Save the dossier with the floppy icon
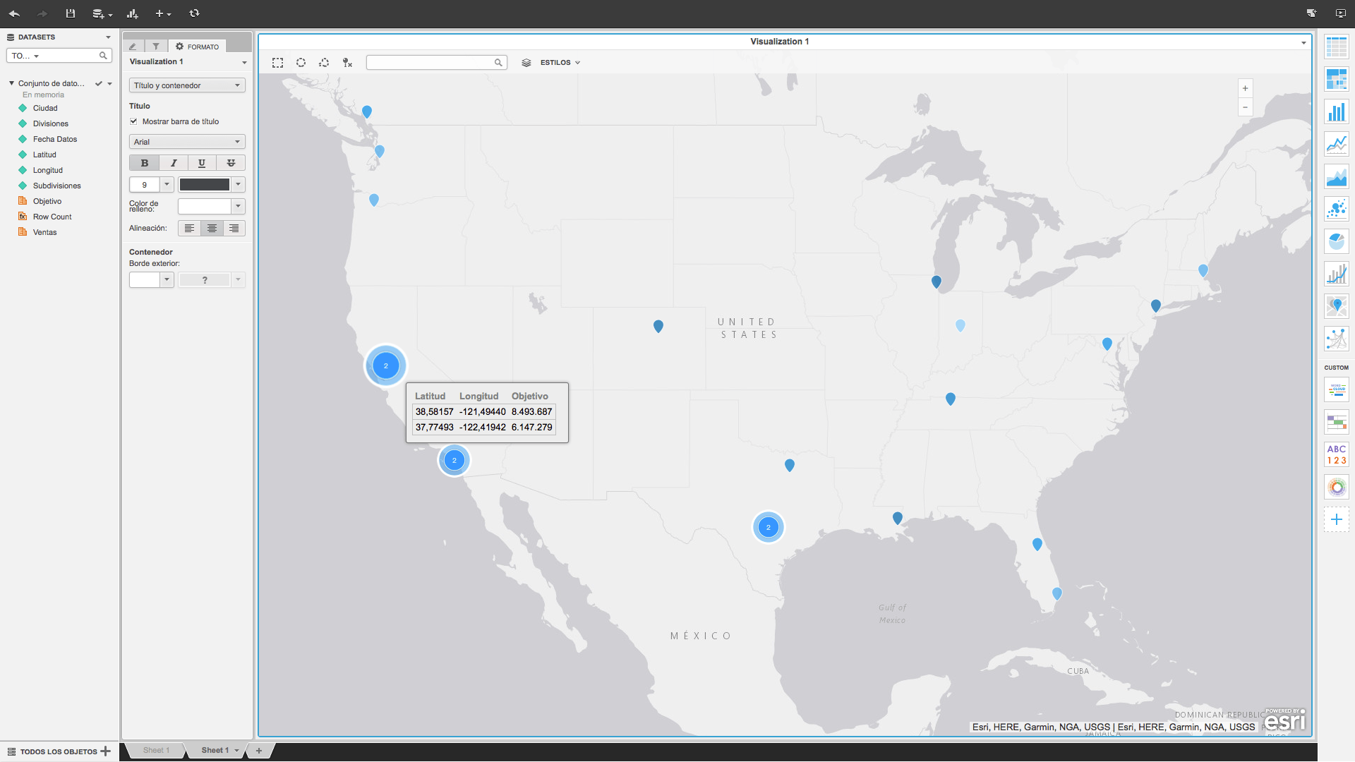 coord(70,13)
